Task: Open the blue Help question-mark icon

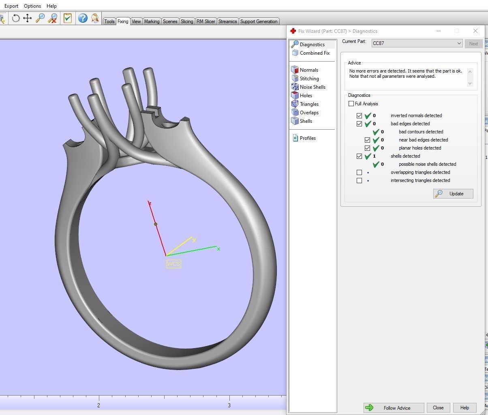Action: [83, 18]
